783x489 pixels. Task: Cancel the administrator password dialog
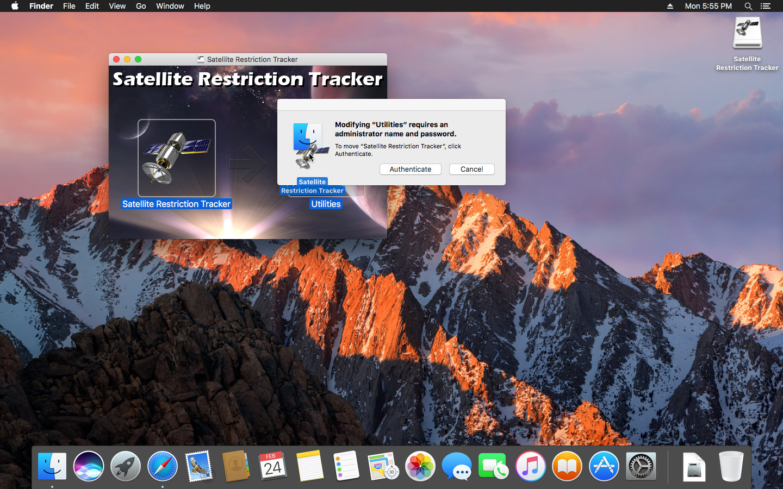tap(471, 169)
